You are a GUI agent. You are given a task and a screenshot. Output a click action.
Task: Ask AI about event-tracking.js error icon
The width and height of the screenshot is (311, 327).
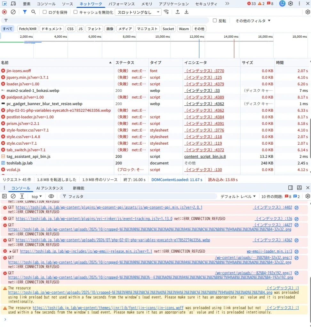[297, 219]
